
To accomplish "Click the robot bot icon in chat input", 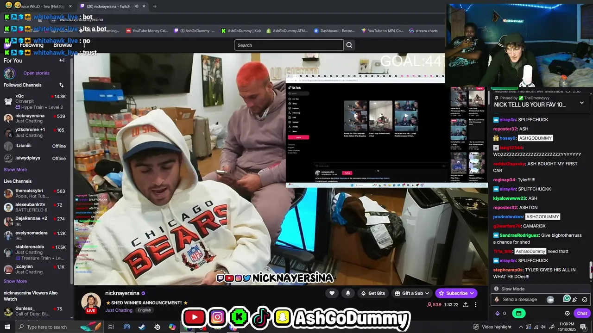I will pyautogui.click(x=550, y=300).
